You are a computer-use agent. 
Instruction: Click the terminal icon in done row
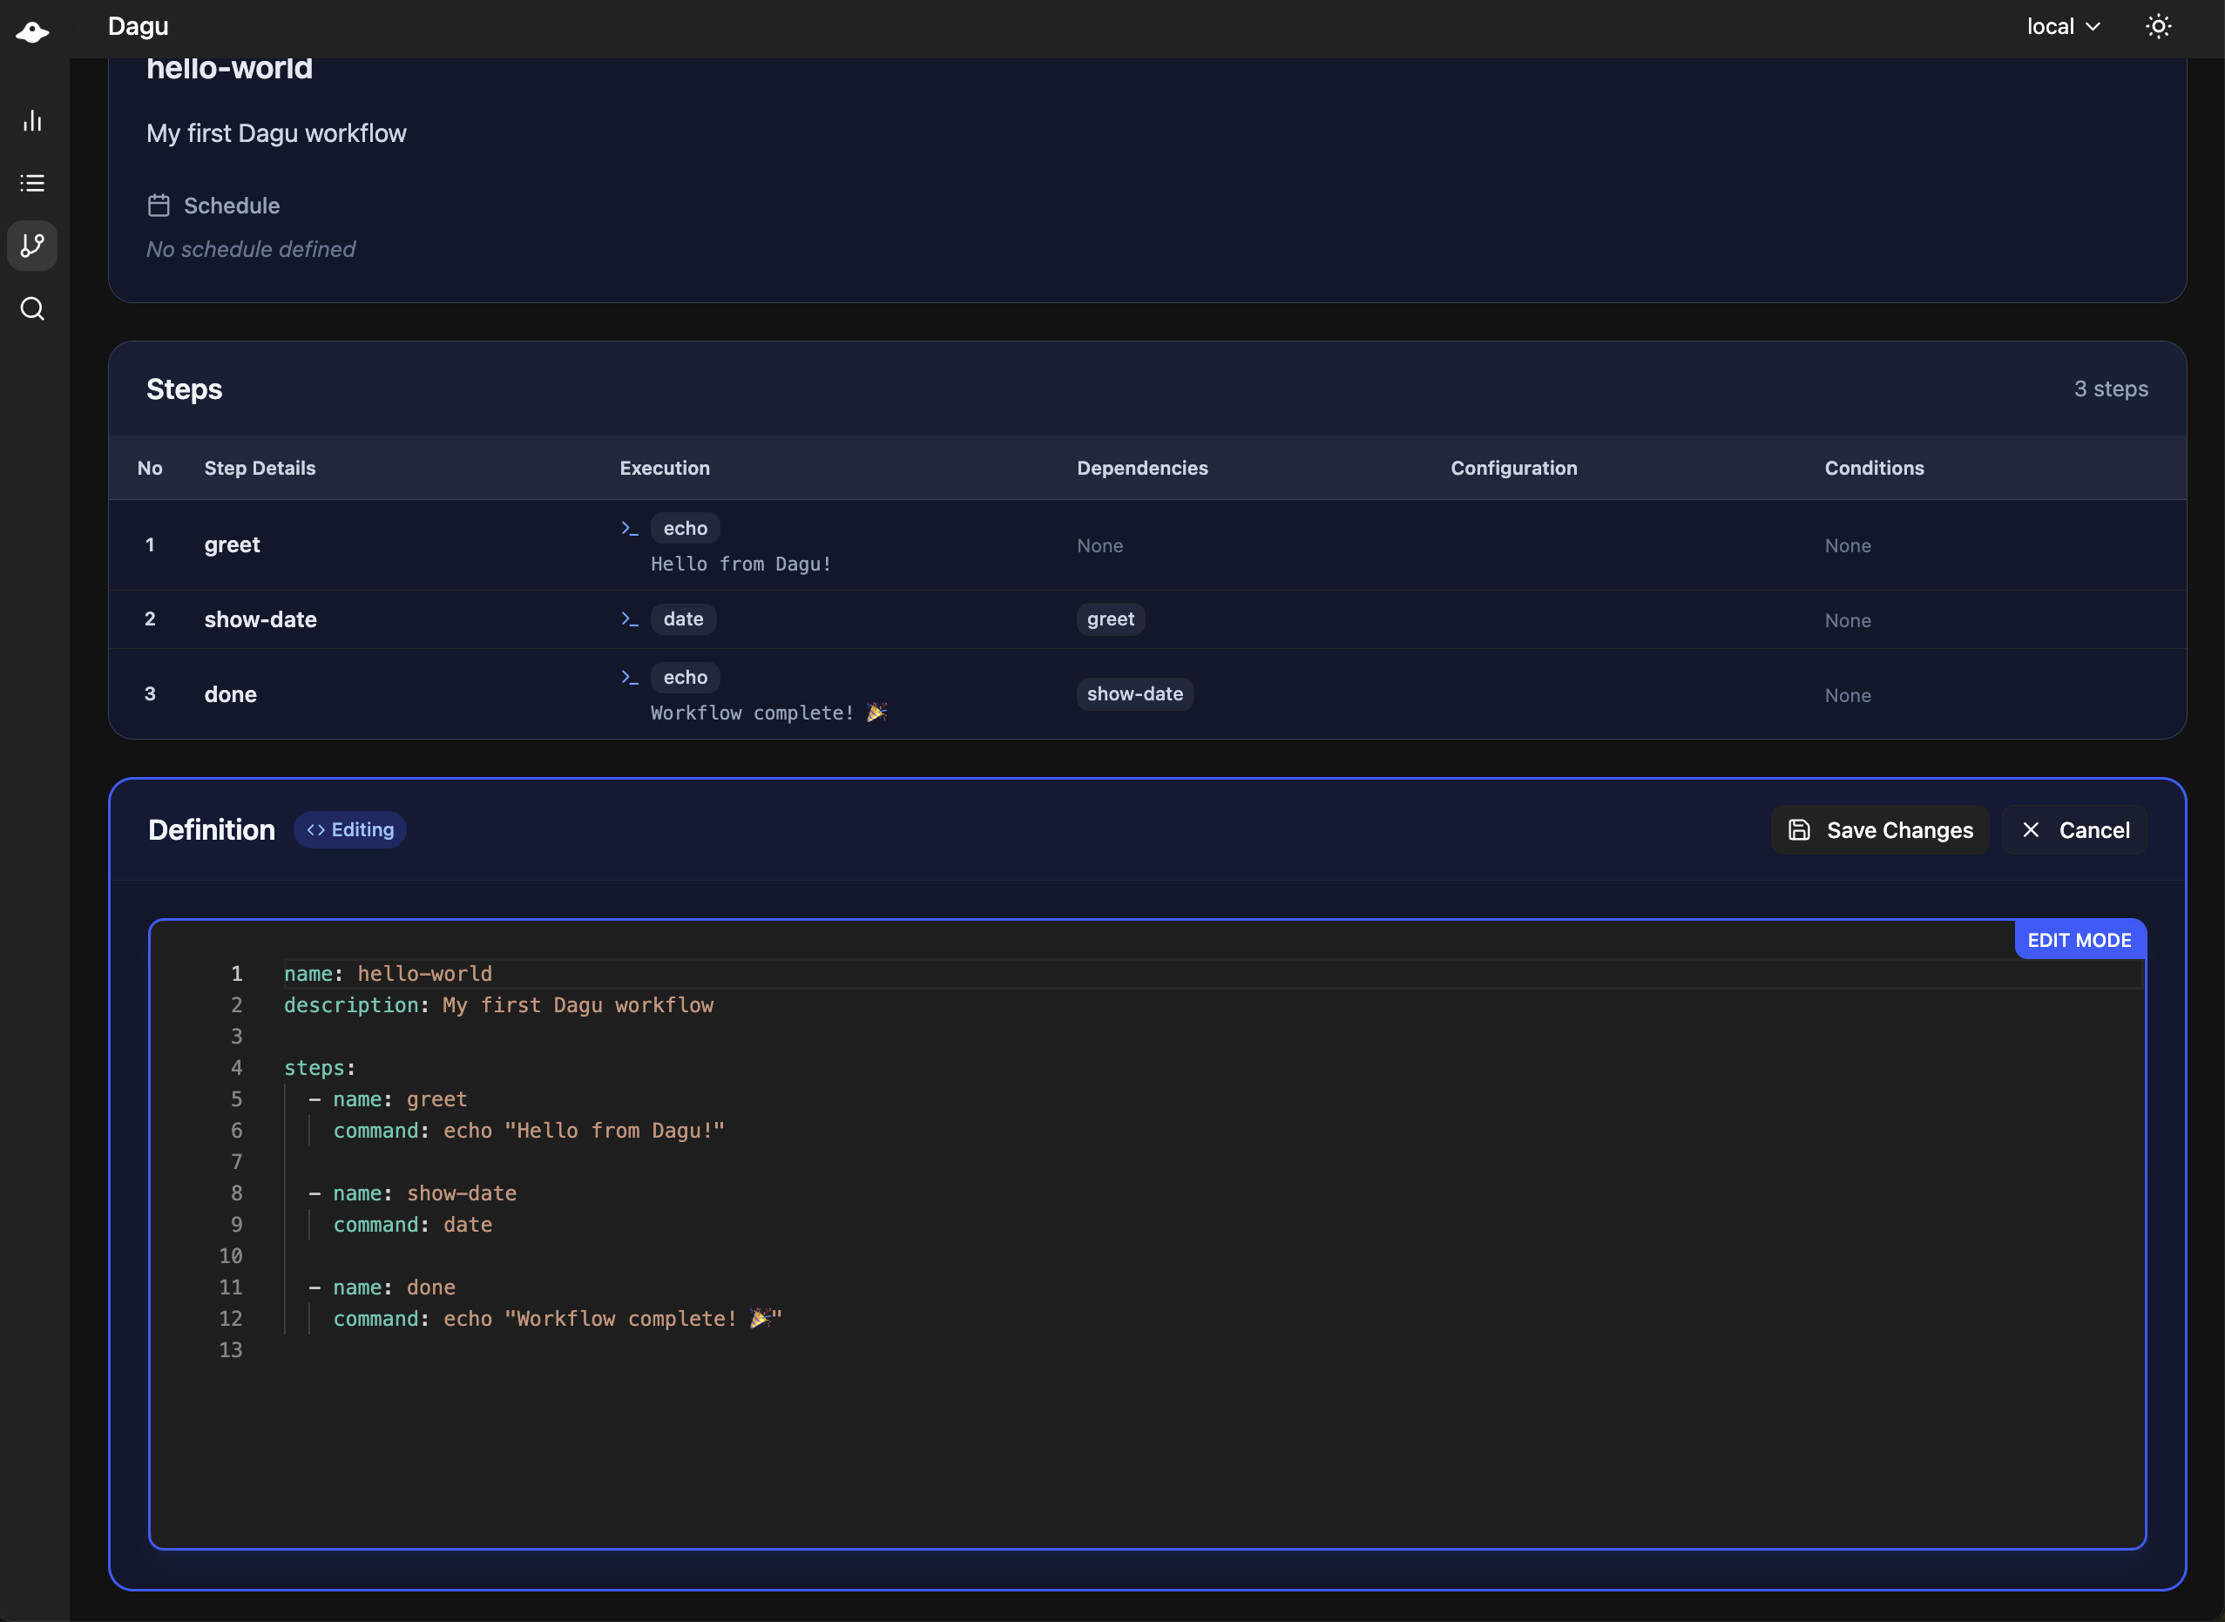629,678
